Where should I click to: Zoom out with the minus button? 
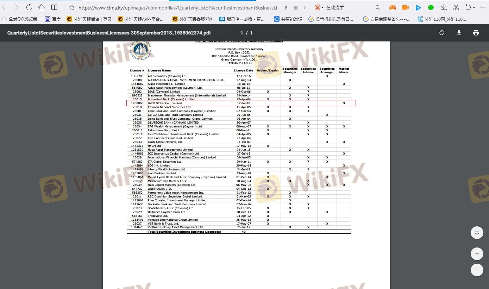click(x=477, y=270)
